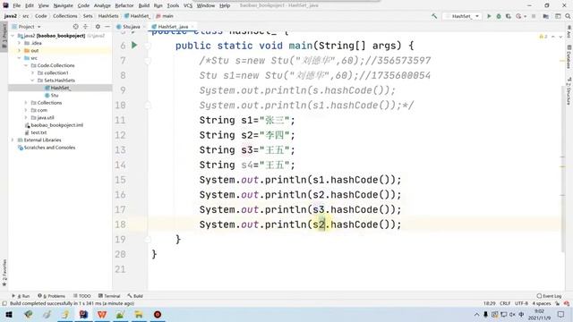Collapse the src folder
This screenshot has height=322, width=573.
tap(20, 58)
